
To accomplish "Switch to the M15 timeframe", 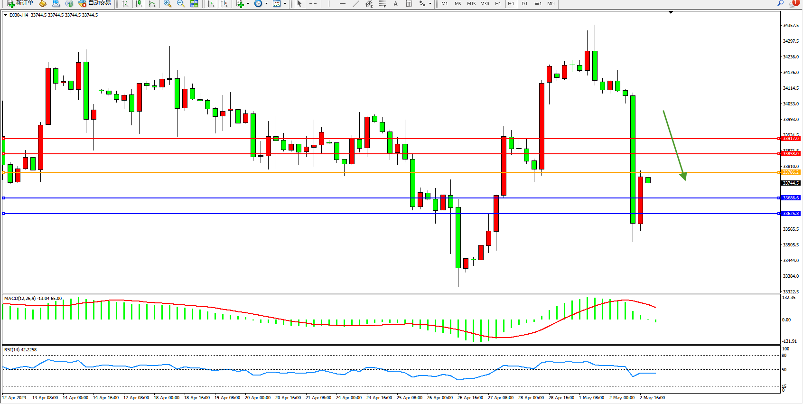I will (471, 4).
